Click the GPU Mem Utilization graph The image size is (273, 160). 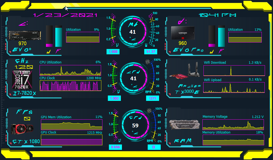click(x=71, y=124)
